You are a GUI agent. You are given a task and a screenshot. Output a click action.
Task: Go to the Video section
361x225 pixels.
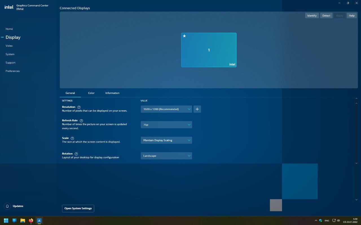9,46
